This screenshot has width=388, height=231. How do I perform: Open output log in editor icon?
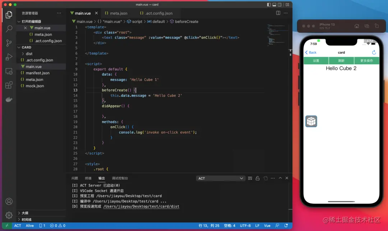(265, 178)
